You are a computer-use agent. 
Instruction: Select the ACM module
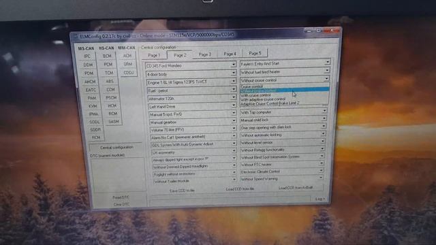(x=127, y=56)
